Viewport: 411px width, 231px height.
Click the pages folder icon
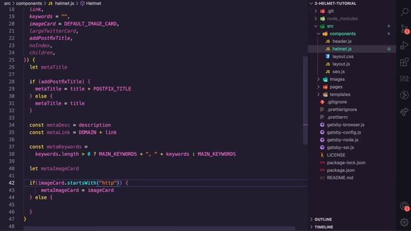tap(326, 87)
